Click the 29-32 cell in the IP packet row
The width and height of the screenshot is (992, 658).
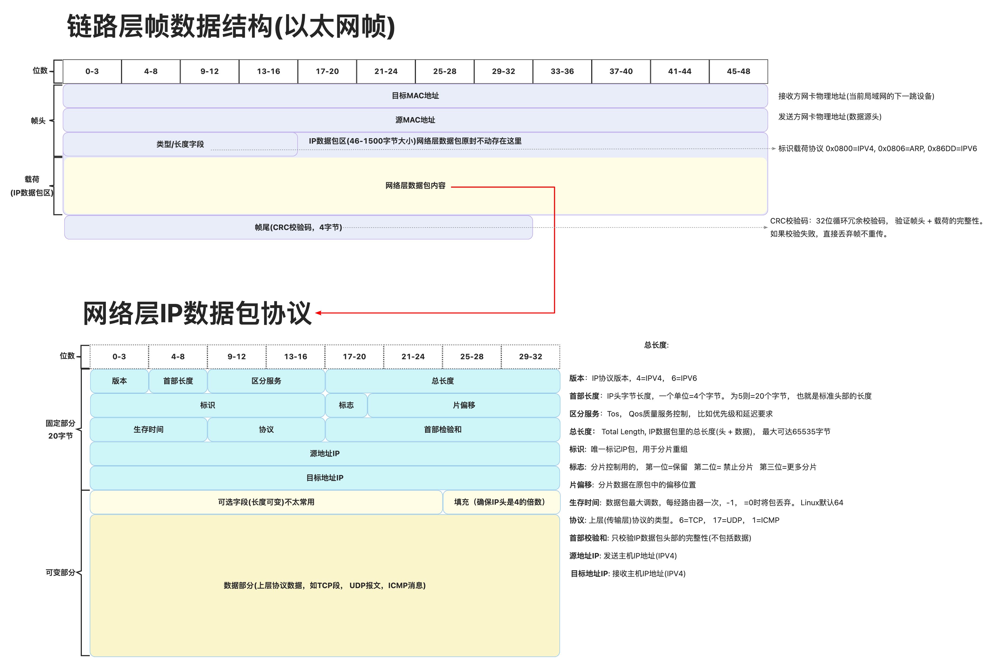click(531, 357)
